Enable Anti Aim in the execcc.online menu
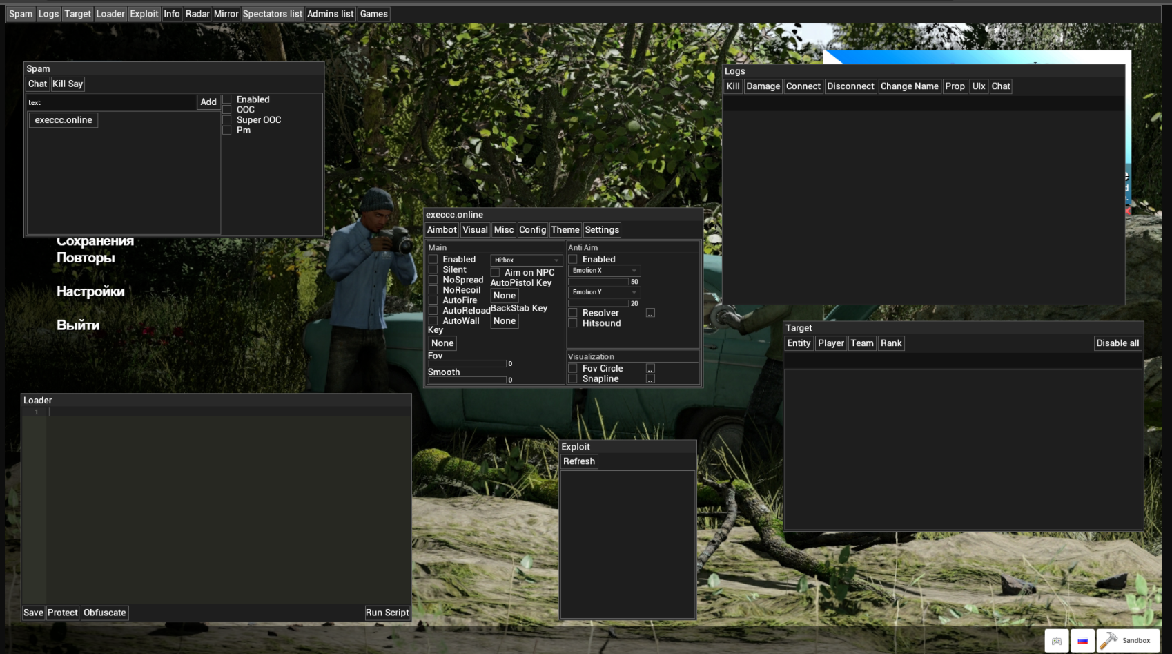Viewport: 1172px width, 654px height. tap(573, 258)
